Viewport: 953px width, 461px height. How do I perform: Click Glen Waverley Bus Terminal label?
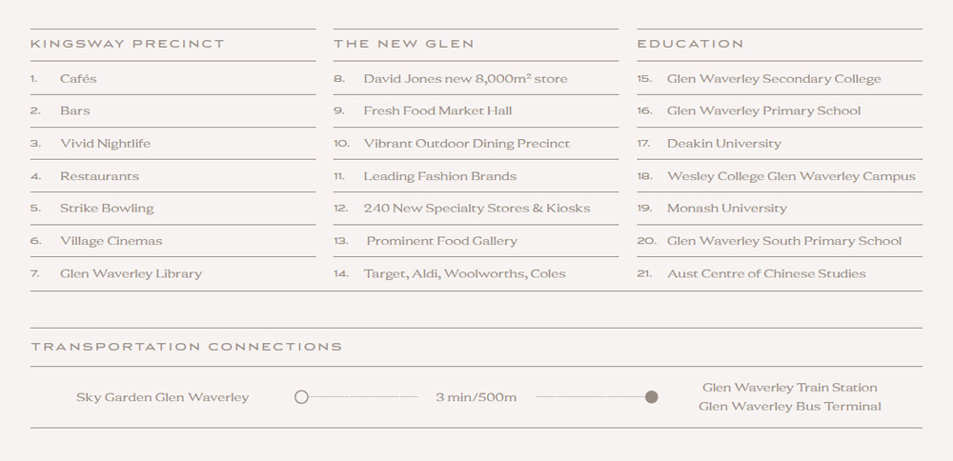pos(789,407)
